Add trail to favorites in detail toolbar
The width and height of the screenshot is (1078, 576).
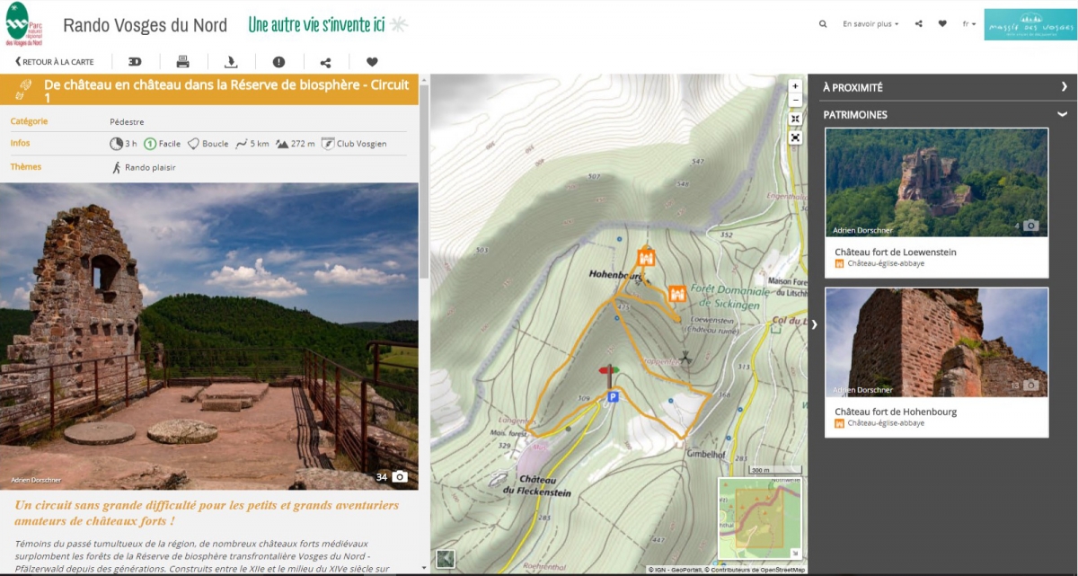point(372,62)
